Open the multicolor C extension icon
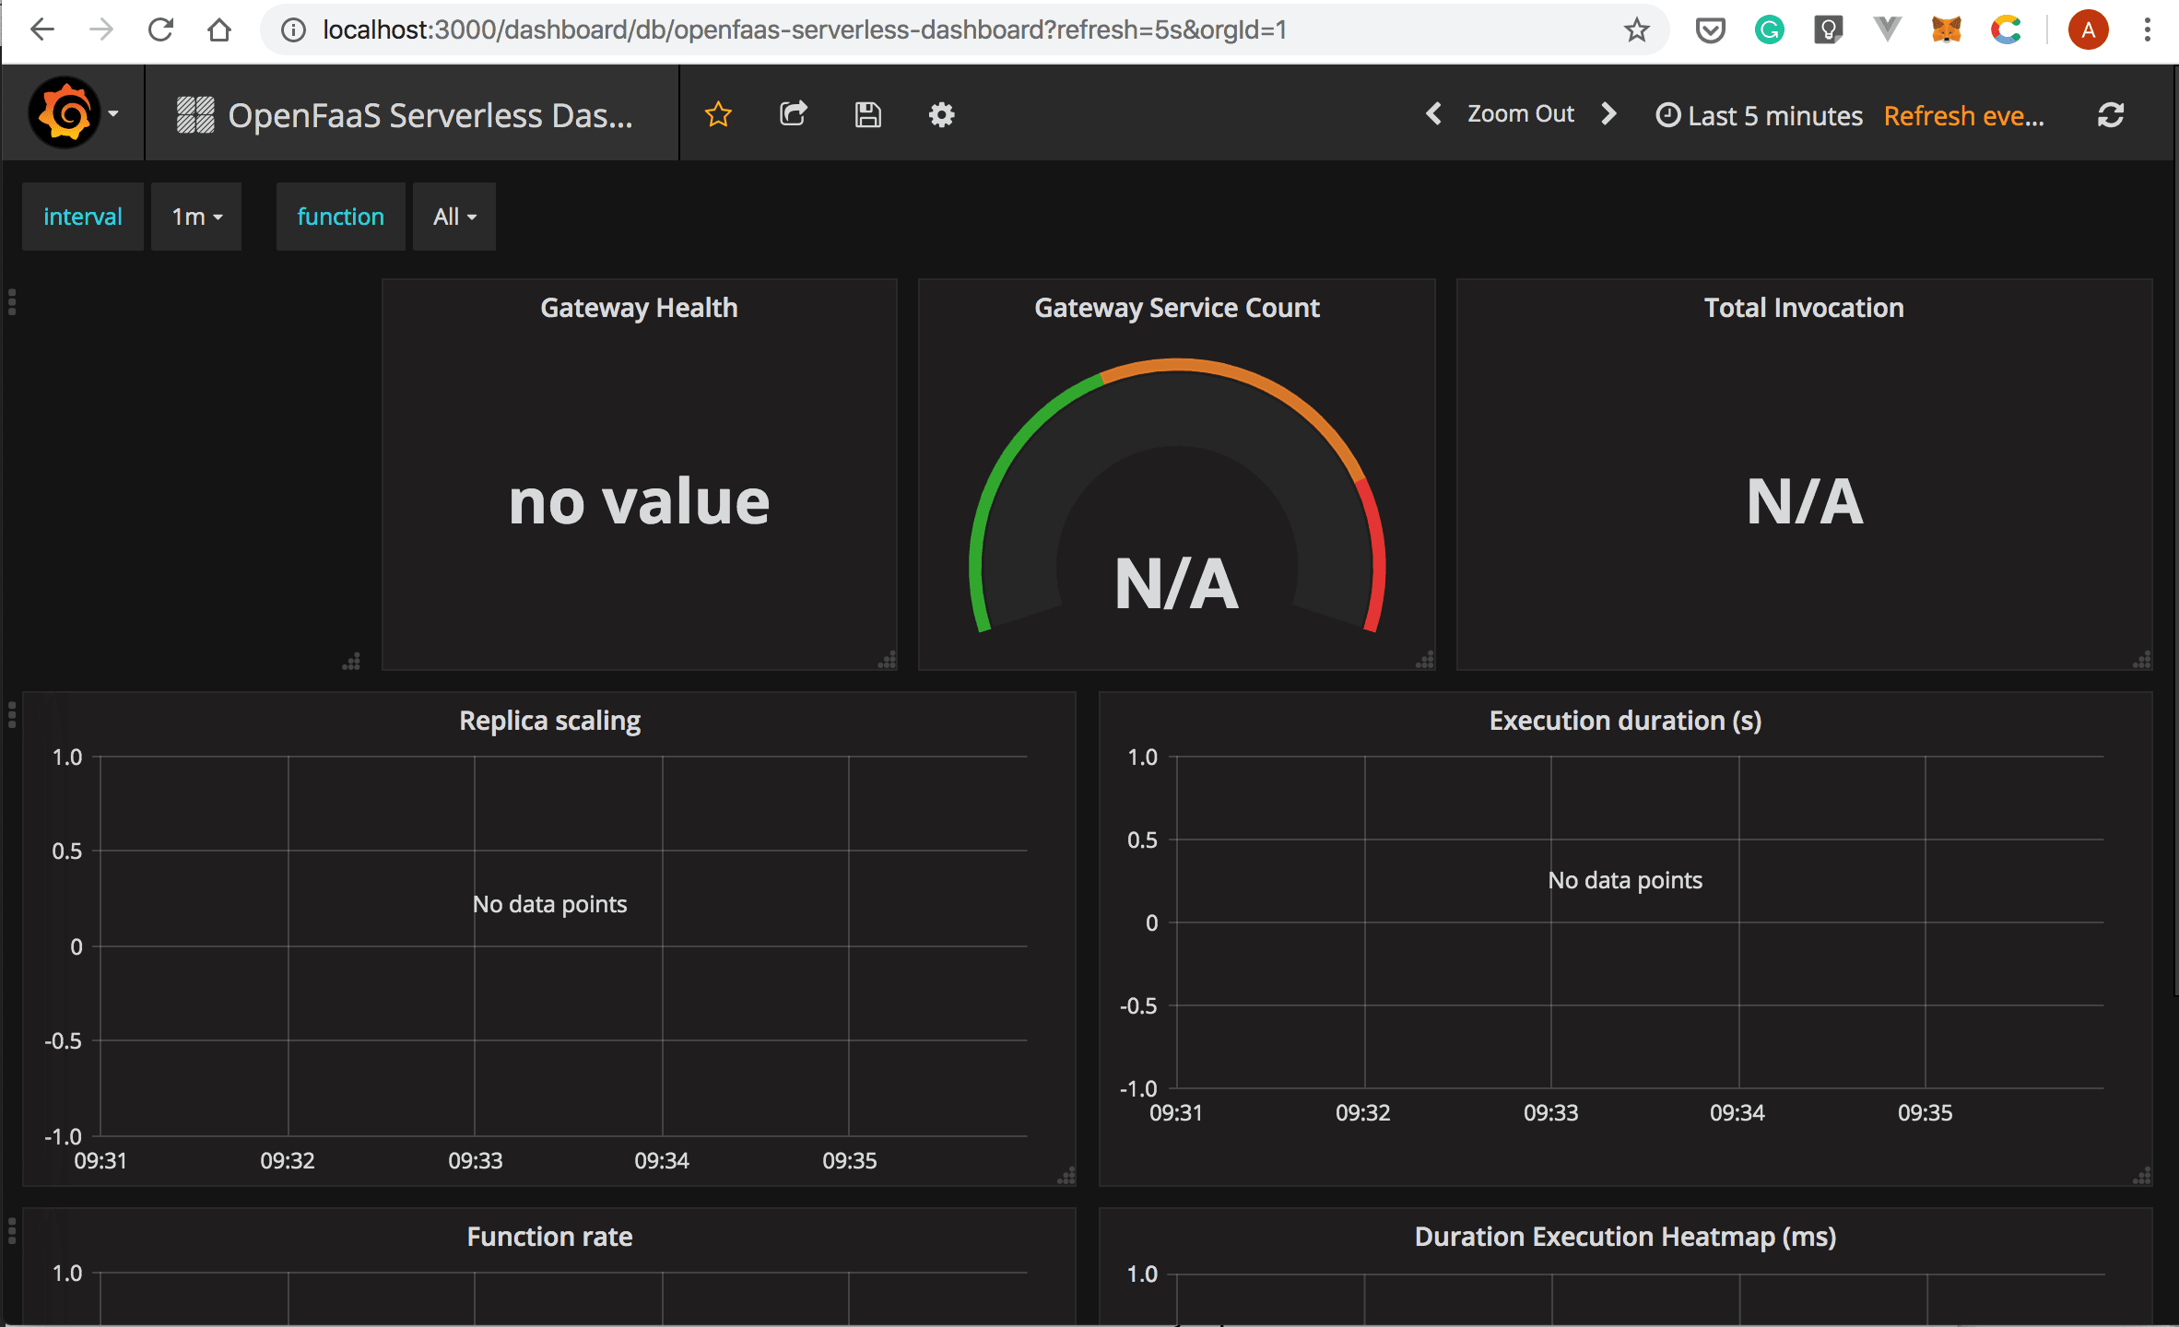Viewport: 2179px width, 1327px height. point(2006,30)
